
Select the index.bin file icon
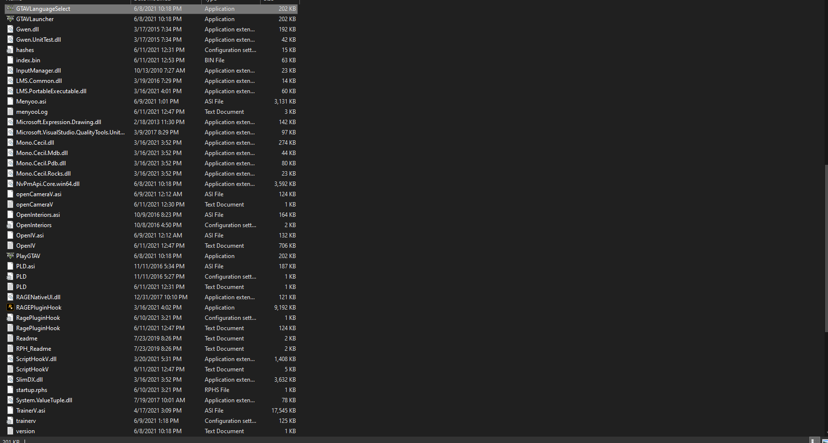coord(10,60)
